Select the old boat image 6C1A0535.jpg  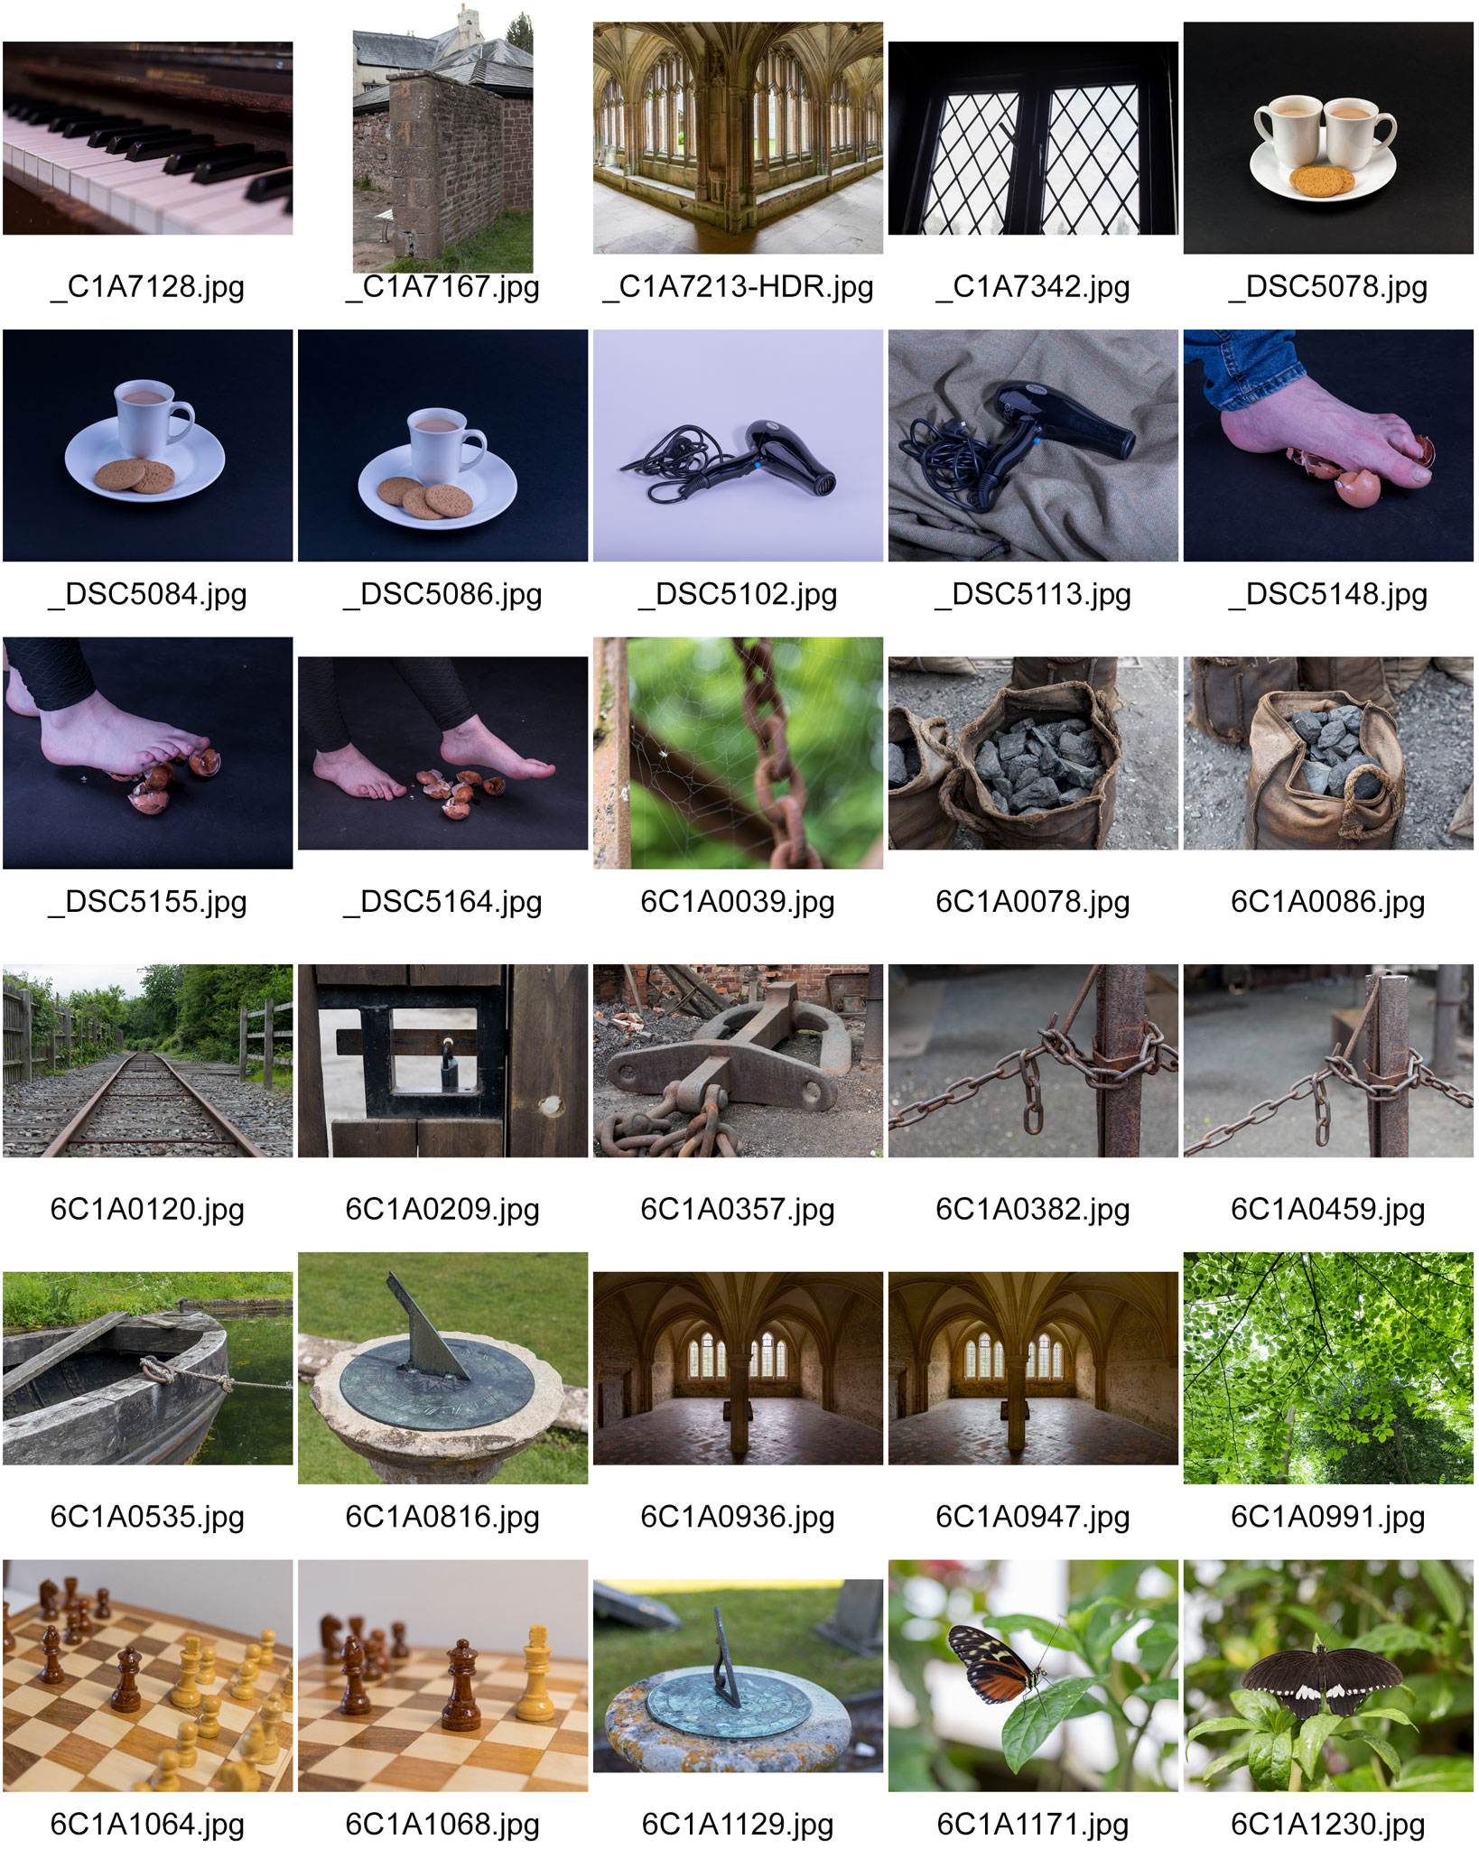(x=147, y=1368)
